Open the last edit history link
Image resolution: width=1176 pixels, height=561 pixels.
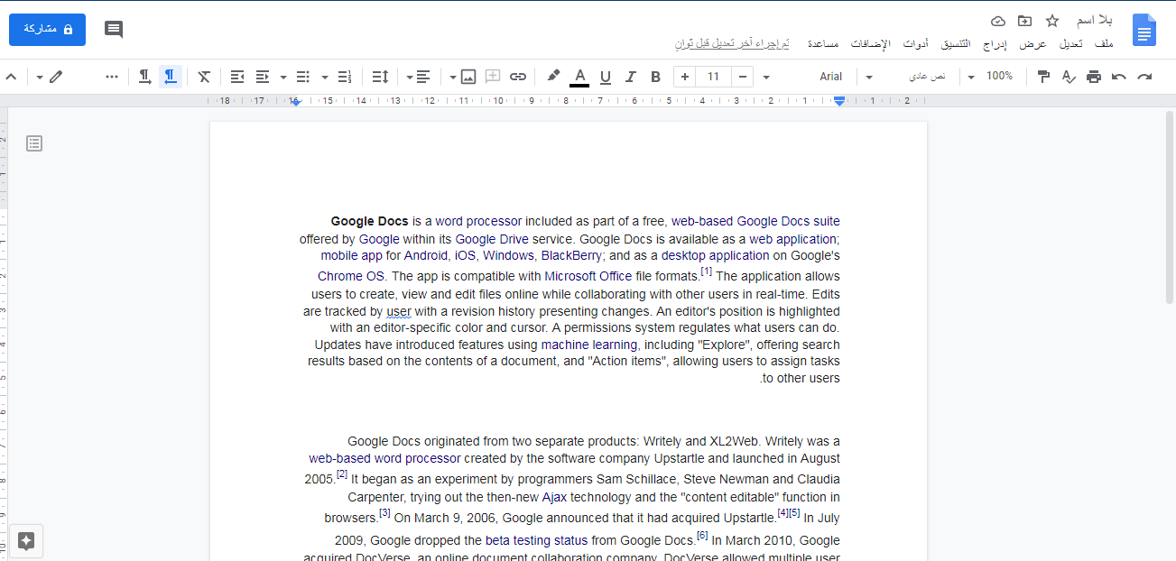(732, 43)
